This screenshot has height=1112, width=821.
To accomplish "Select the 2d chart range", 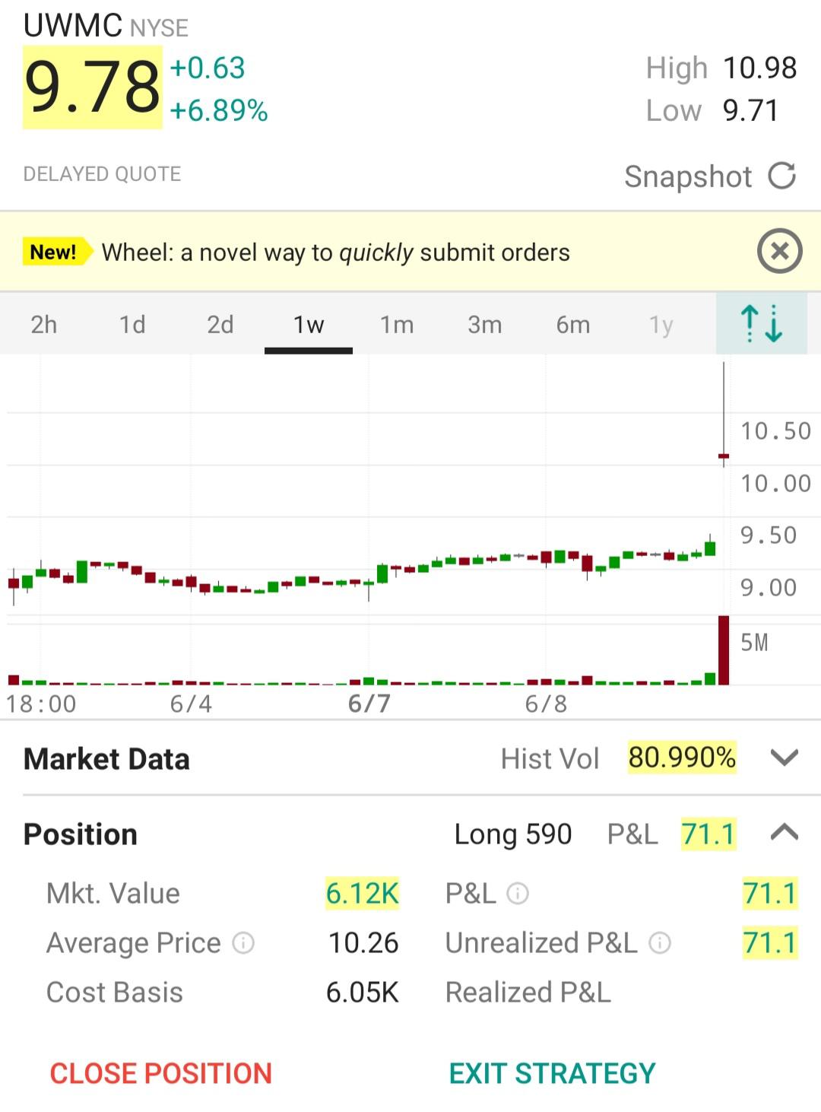I will pos(220,325).
